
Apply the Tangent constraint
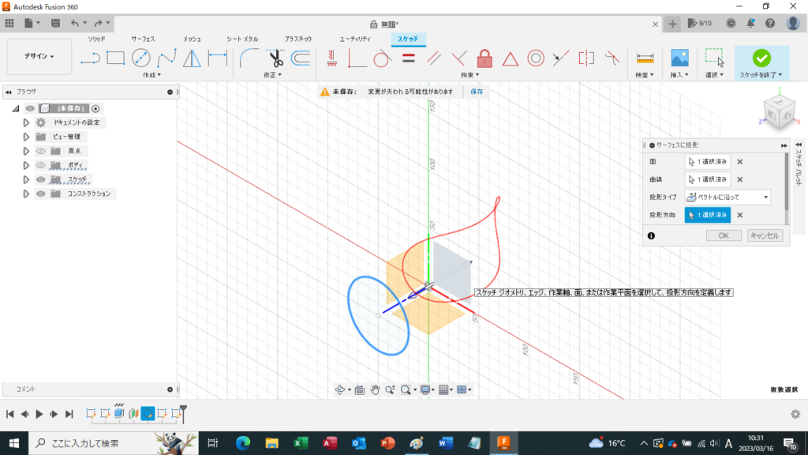click(382, 58)
